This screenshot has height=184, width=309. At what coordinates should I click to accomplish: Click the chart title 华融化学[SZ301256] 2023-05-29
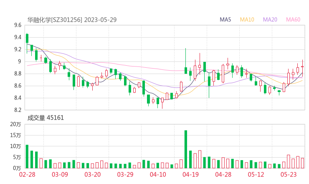[x=72, y=20]
